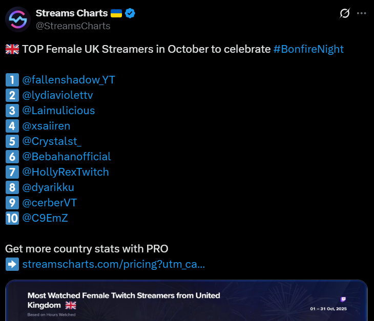Open the #BonfireNight hashtag

click(x=308, y=49)
